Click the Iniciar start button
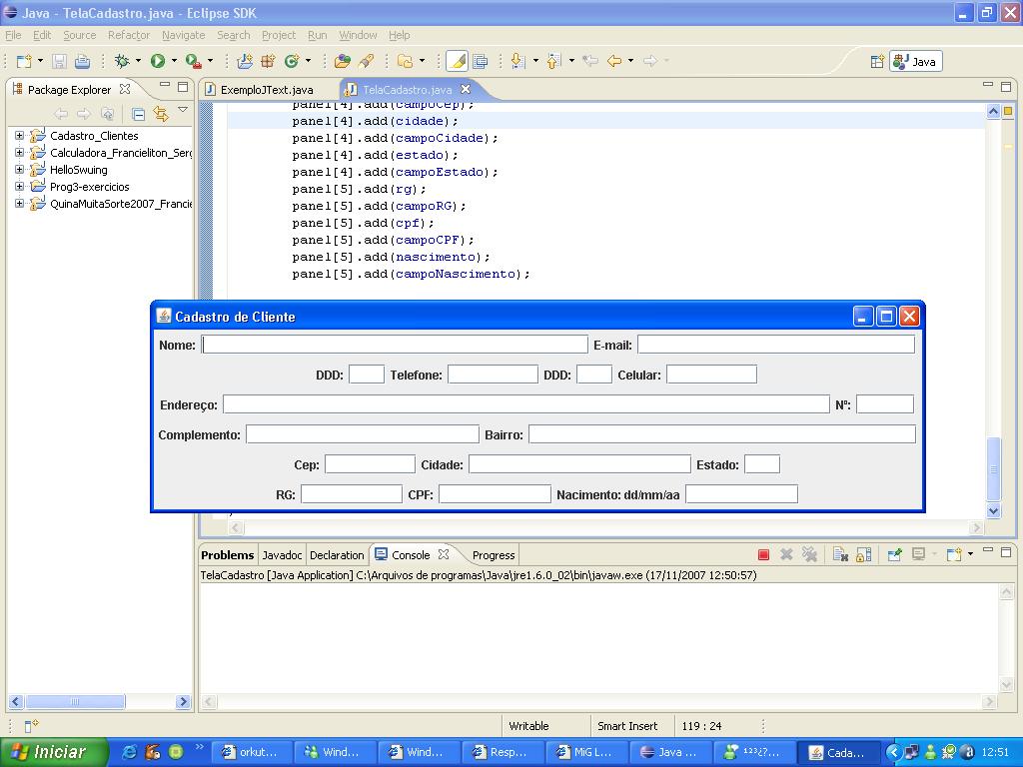Screen dimensions: 1023x767 (48, 752)
